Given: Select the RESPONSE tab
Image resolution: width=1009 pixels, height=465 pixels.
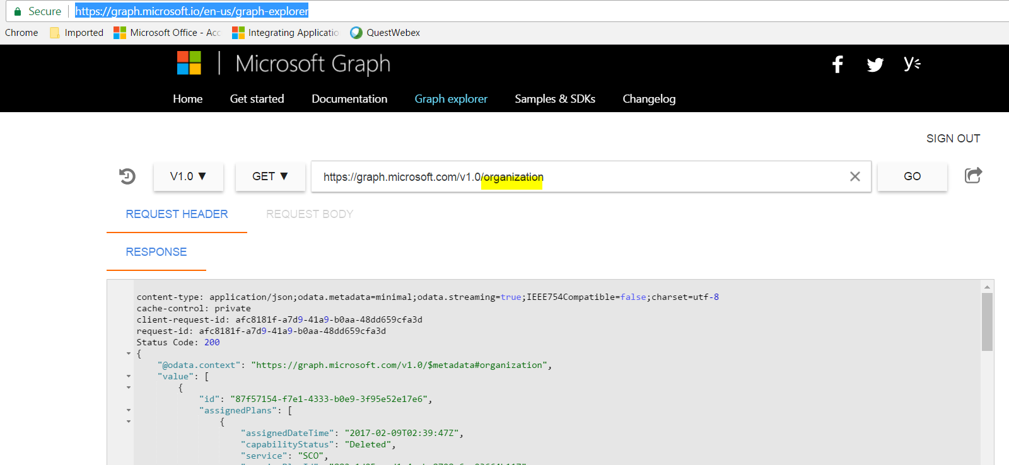Looking at the screenshot, I should (156, 252).
